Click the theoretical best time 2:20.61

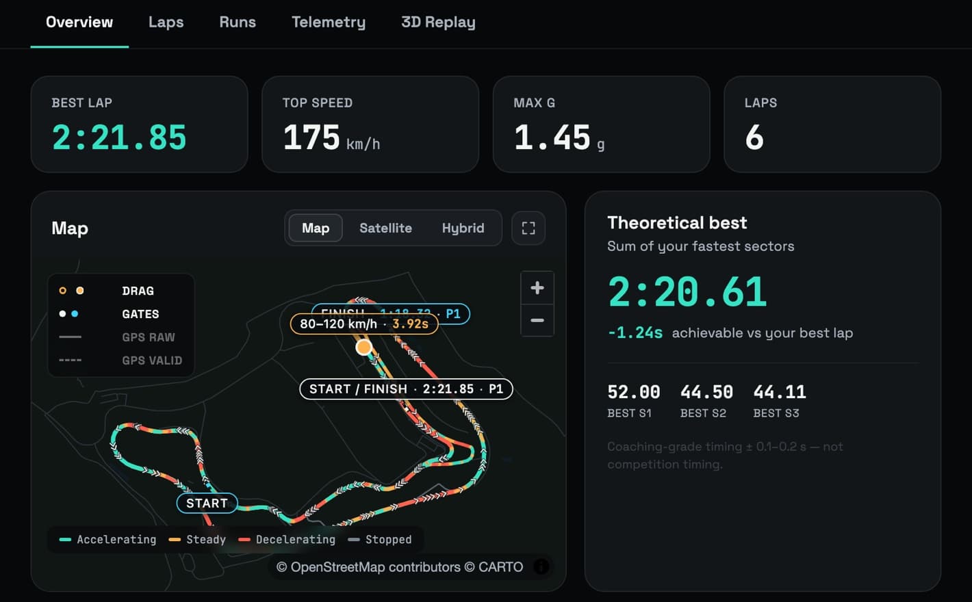click(687, 292)
